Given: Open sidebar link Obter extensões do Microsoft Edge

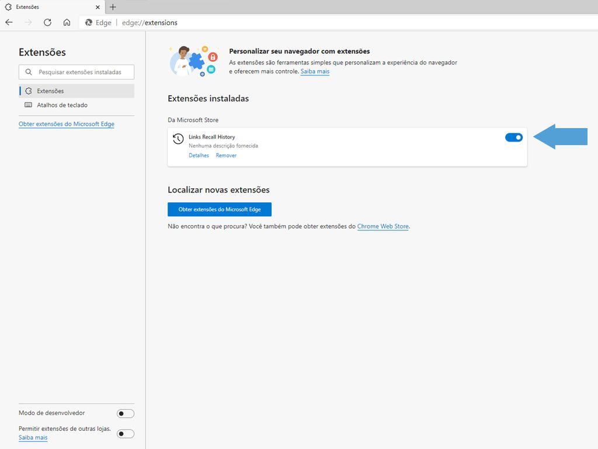Looking at the screenshot, I should click(x=67, y=124).
